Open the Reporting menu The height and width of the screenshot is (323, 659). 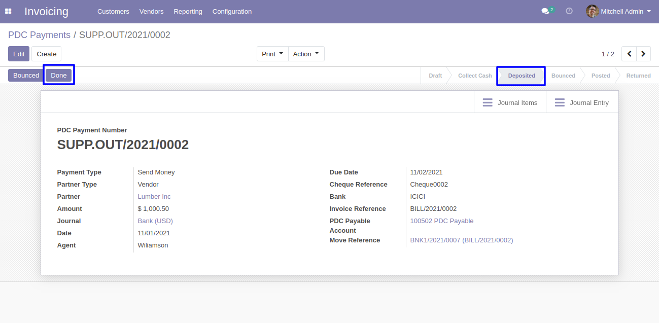(188, 11)
